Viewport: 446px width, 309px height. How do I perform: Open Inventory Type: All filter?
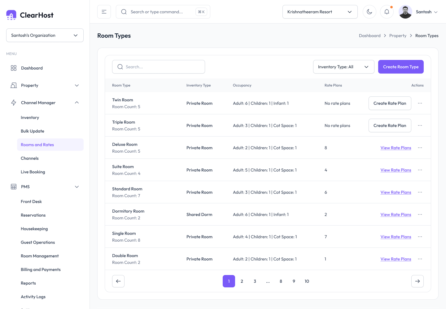[344, 67]
